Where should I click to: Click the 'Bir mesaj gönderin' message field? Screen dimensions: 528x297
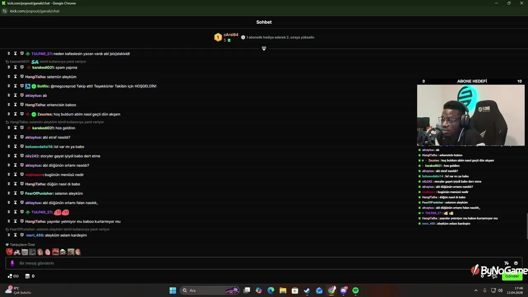264,263
